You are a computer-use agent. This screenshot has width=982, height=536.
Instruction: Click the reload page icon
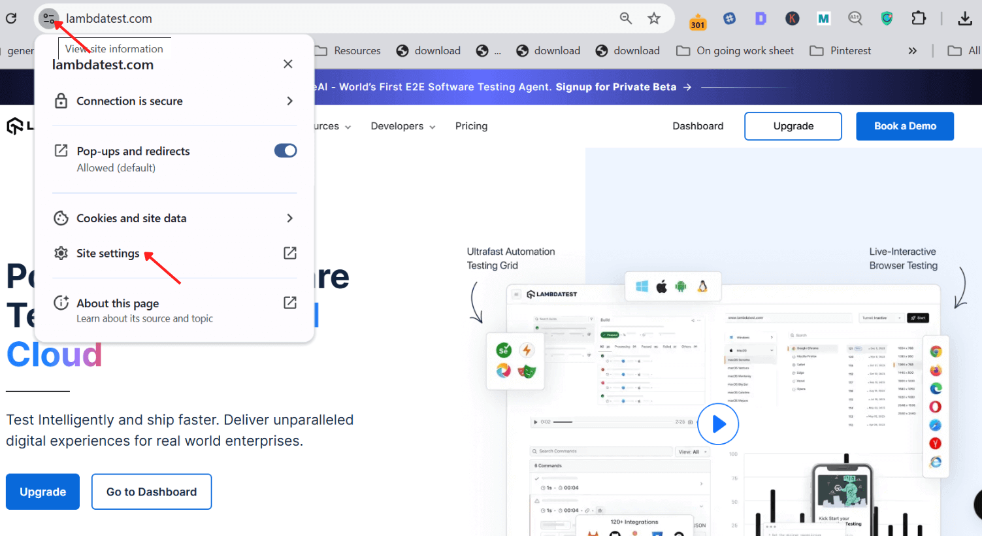point(11,18)
